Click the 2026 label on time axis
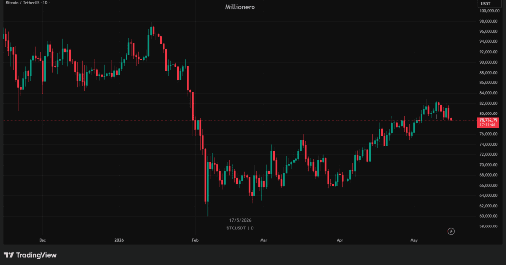Screen dimensions: 506x265 pyautogui.click(x=119, y=240)
